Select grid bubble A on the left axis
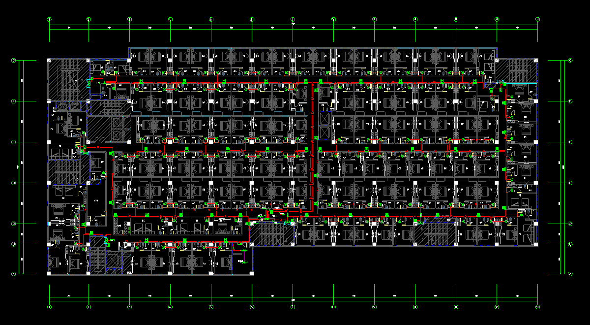Viewport: 590px width, 325px height. [x=14, y=274]
